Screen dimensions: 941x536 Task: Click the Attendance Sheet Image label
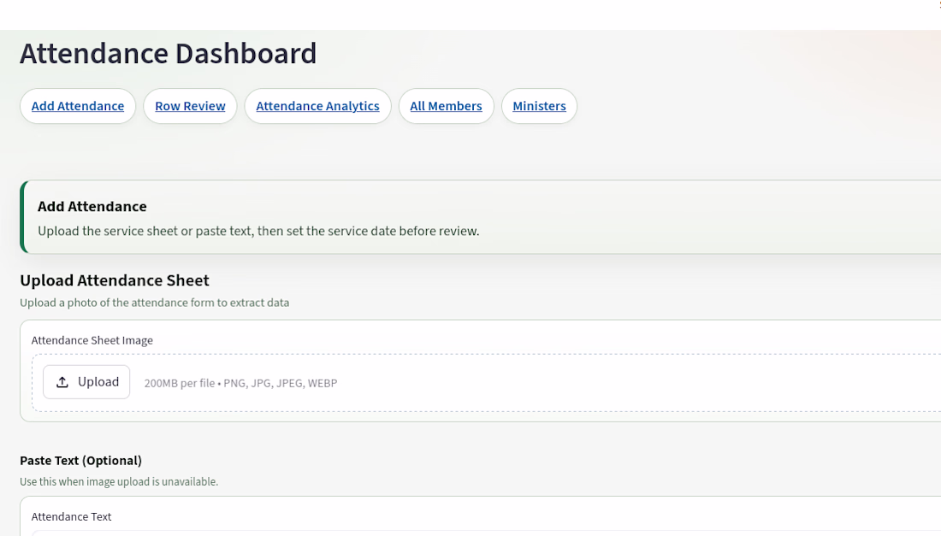coord(92,340)
